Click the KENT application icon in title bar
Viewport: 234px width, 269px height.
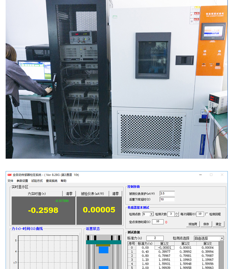[9, 175]
